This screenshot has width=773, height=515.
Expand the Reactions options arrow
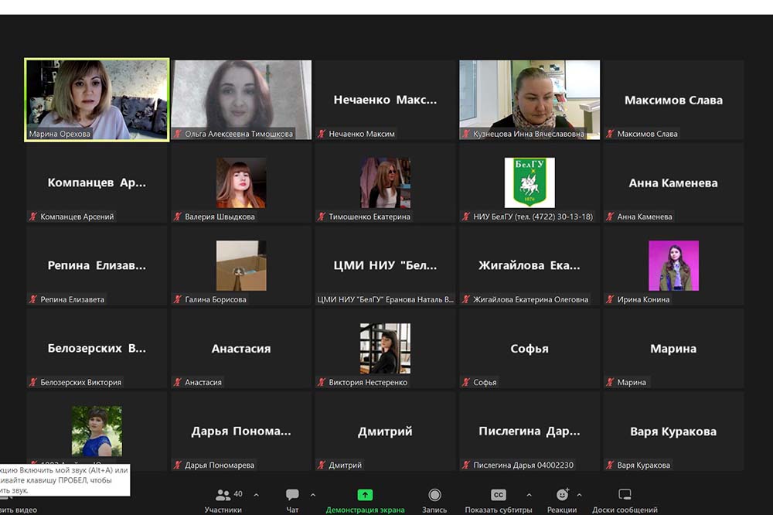[579, 494]
